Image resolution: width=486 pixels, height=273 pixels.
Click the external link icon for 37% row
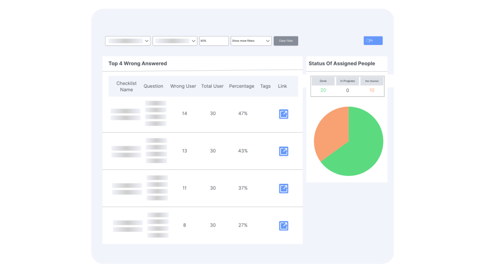[283, 189]
